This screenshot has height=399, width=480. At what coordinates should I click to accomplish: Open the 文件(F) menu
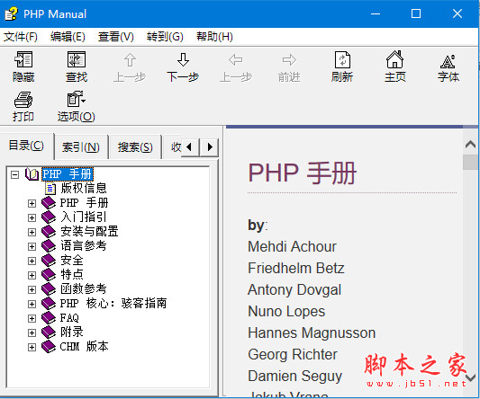pyautogui.click(x=21, y=37)
